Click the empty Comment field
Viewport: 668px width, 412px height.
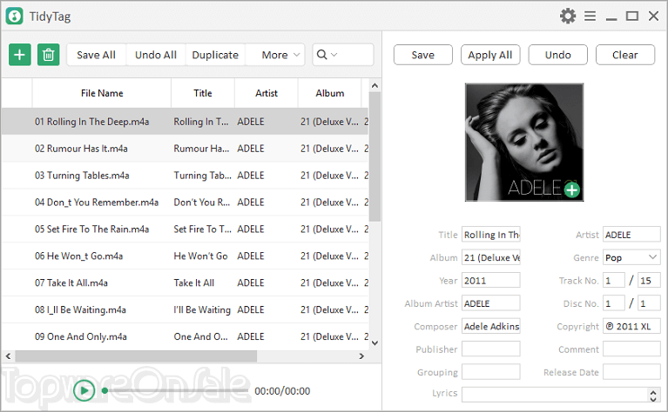(x=631, y=349)
